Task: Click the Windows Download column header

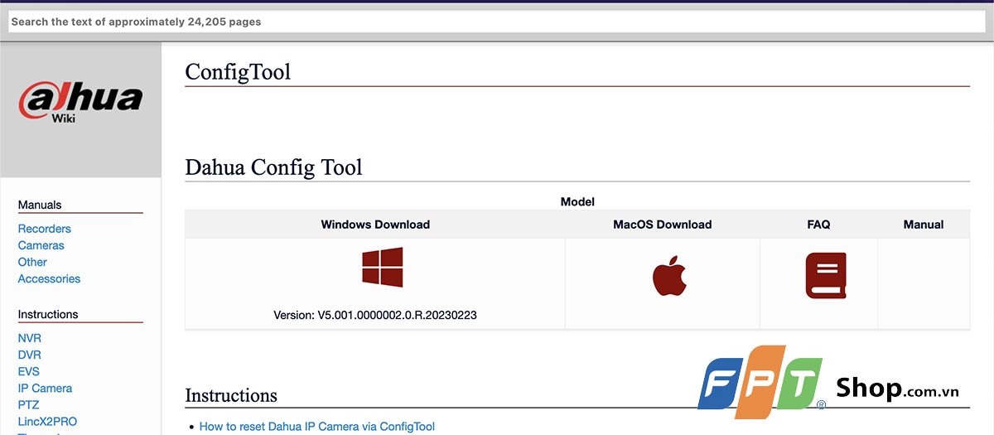Action: 375,225
